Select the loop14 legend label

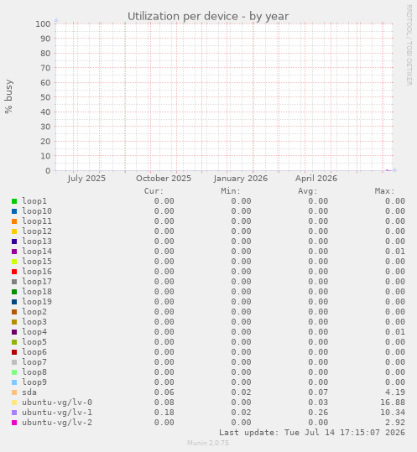coord(37,252)
